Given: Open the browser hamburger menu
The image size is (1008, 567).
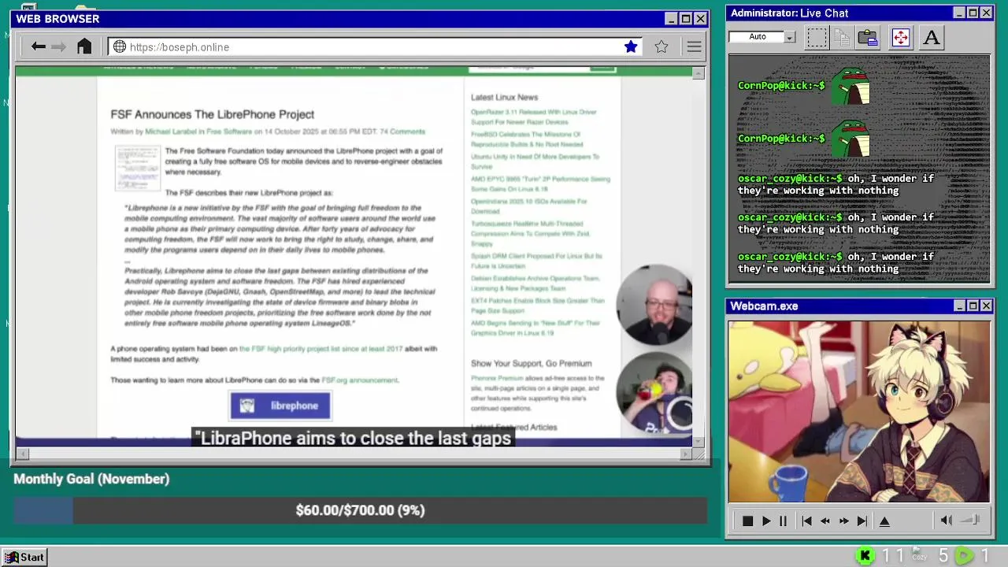Looking at the screenshot, I should tap(694, 46).
